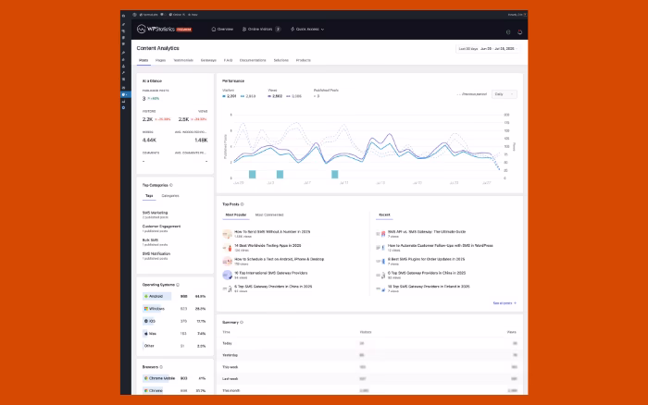Click the first published-post bar in chart
Screen dimensions: 648x405
tap(252, 174)
